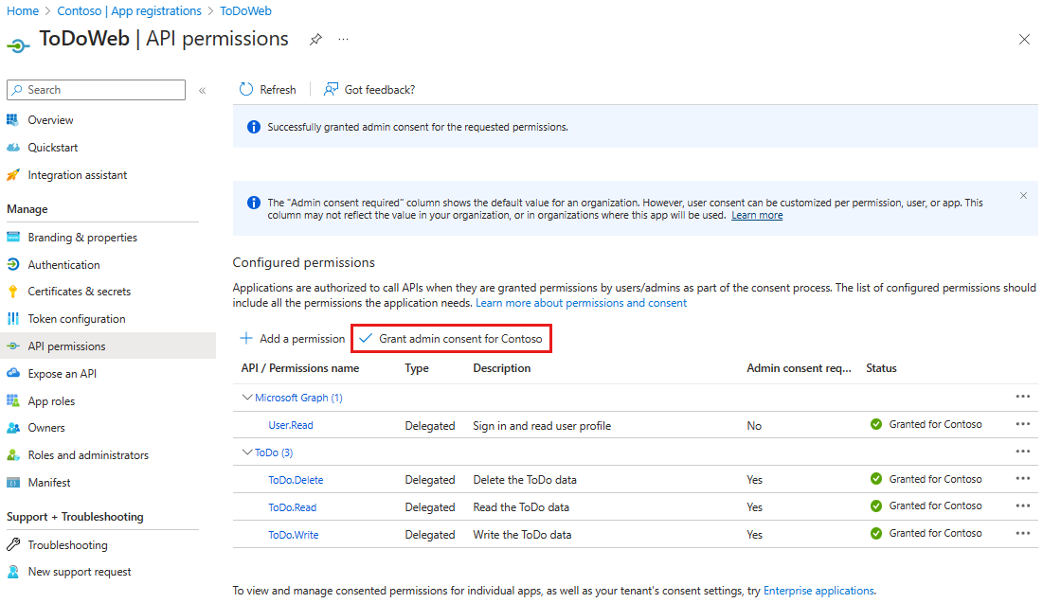Screen dimensions: 1043x603
Task: Click the ToDo (3) group link
Action: click(274, 452)
